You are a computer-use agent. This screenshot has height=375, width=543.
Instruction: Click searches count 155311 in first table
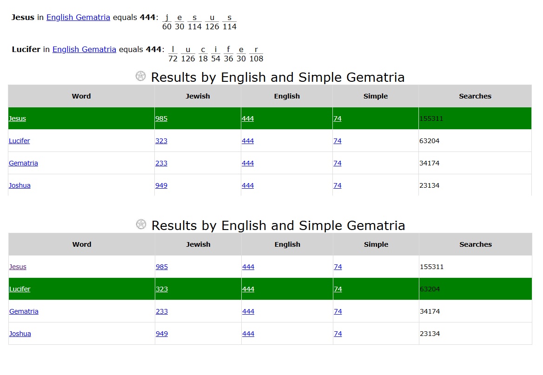(x=431, y=118)
